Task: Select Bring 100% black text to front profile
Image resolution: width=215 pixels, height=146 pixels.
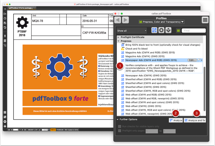Action: pyautogui.click(x=163, y=45)
